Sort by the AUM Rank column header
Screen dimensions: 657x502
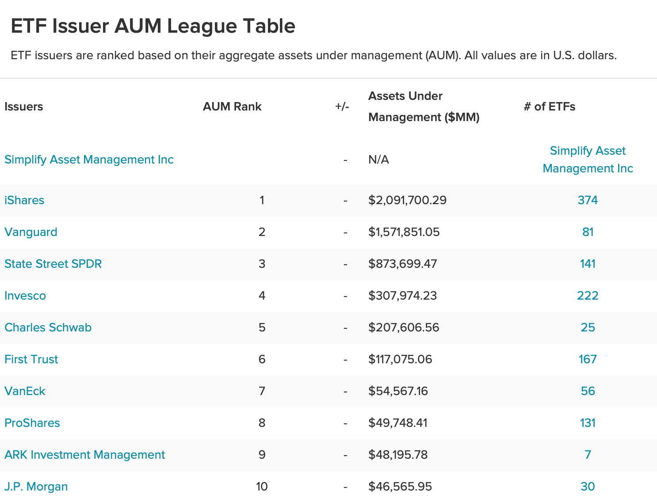(232, 106)
